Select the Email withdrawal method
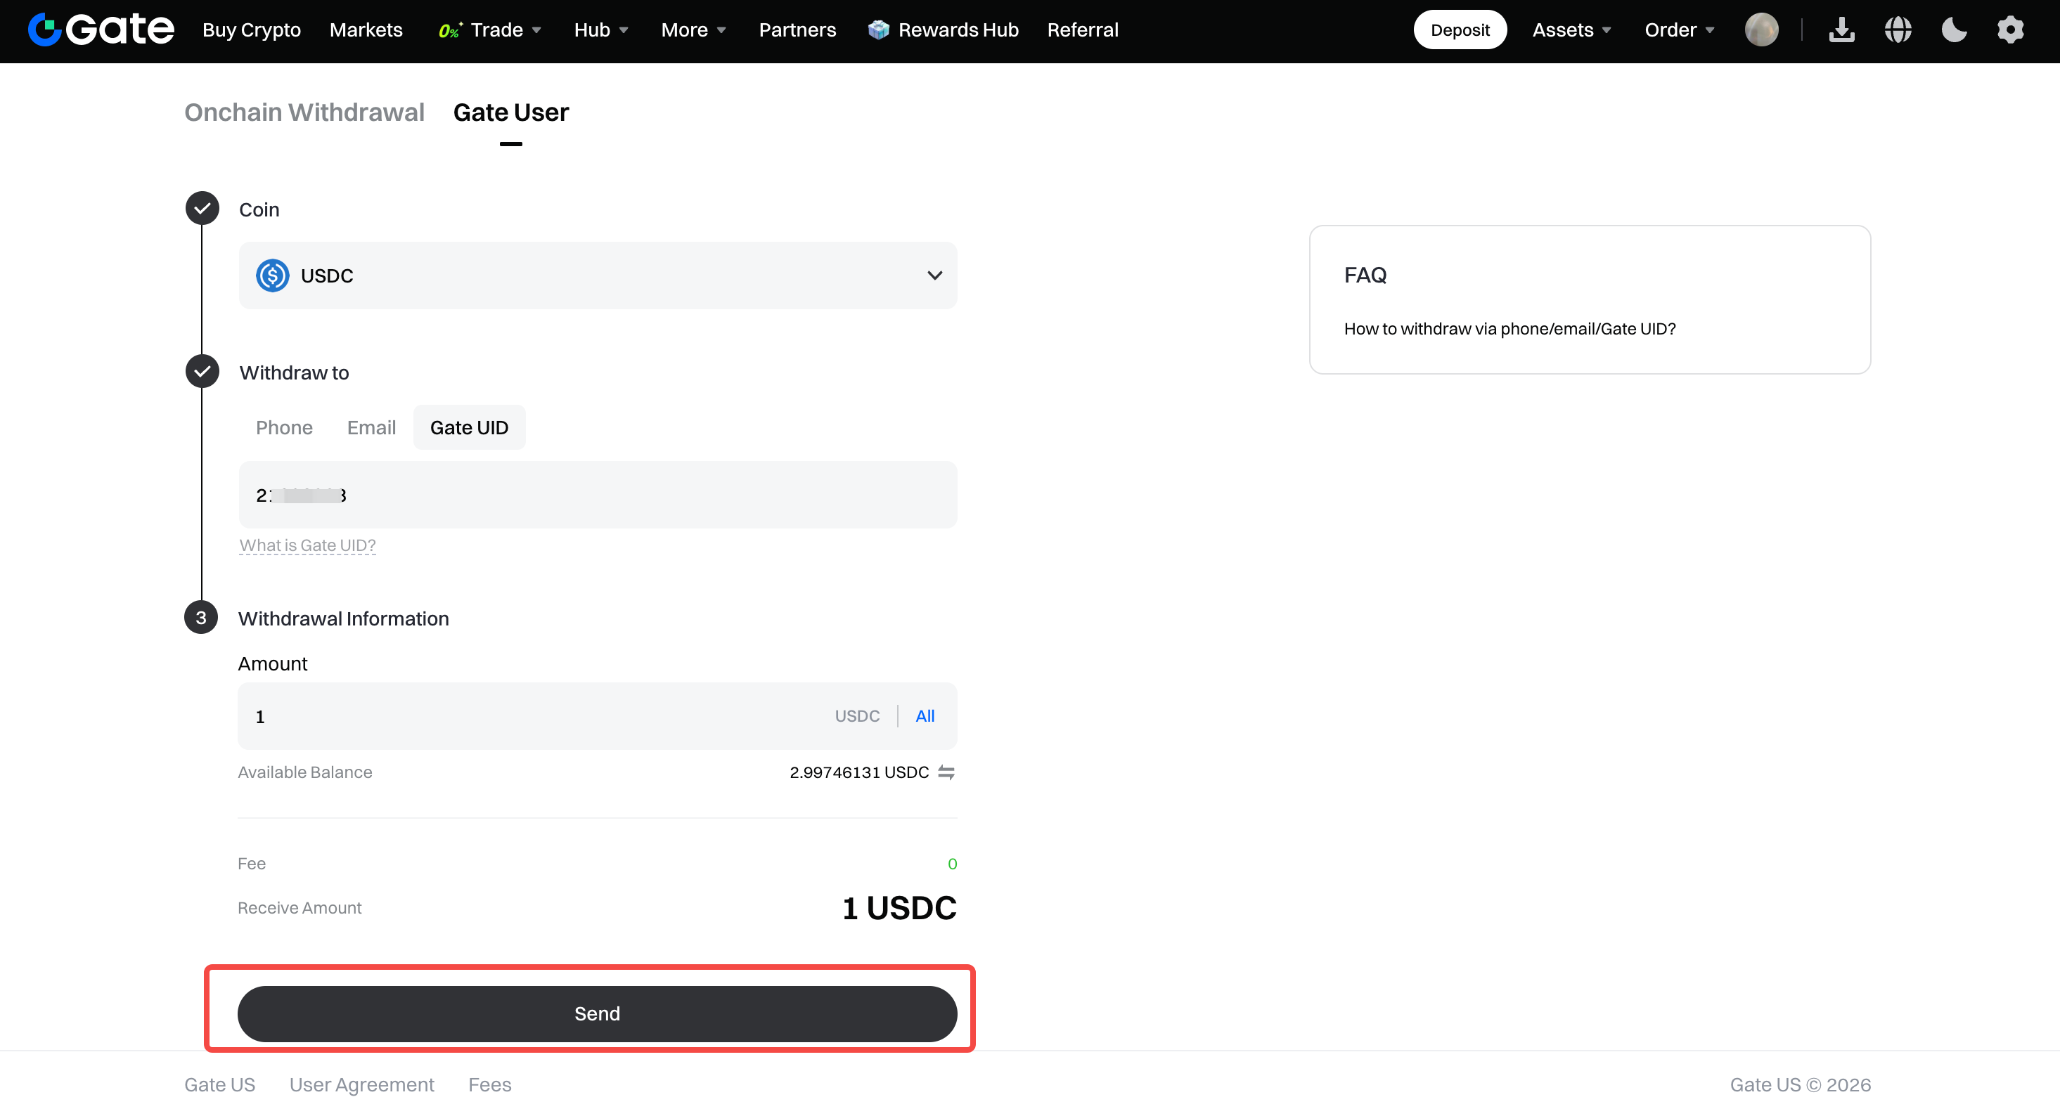 click(x=371, y=428)
